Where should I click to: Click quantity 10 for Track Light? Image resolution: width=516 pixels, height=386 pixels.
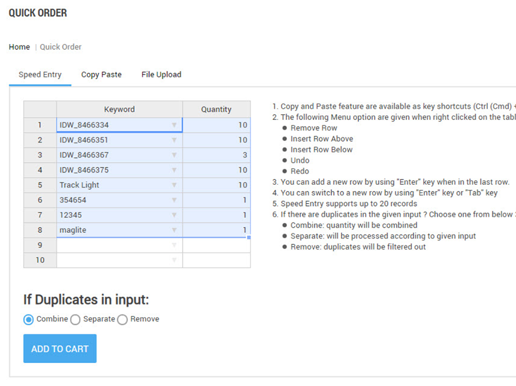[x=216, y=185]
